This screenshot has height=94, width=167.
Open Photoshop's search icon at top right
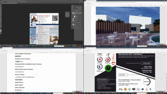pos(79,2)
